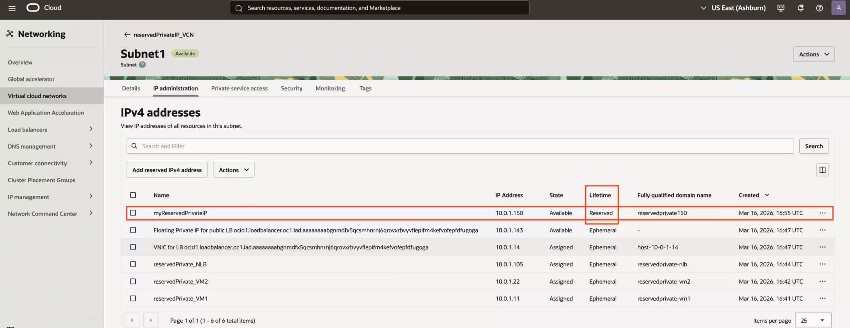Go to next page arrow
This screenshot has height=328, width=850.
pos(151,321)
